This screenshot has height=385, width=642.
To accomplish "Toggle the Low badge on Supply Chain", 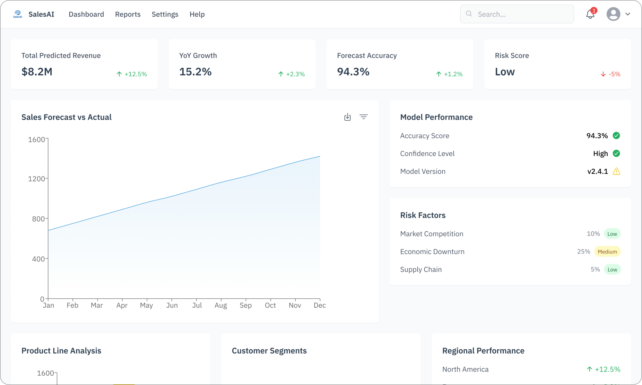I will pos(612,269).
